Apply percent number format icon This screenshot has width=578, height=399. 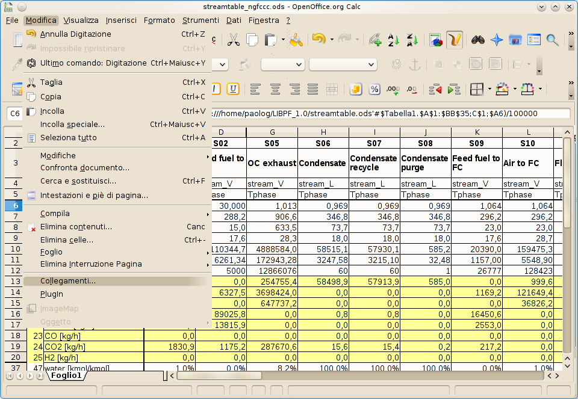[374, 90]
